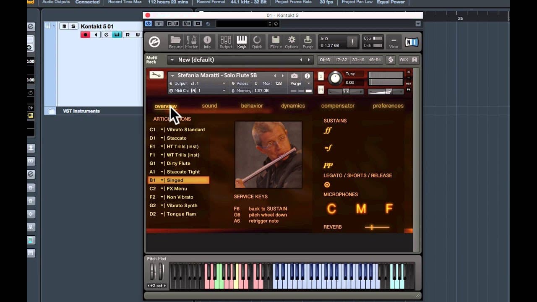Show rack channels 49-64

pyautogui.click(x=375, y=60)
